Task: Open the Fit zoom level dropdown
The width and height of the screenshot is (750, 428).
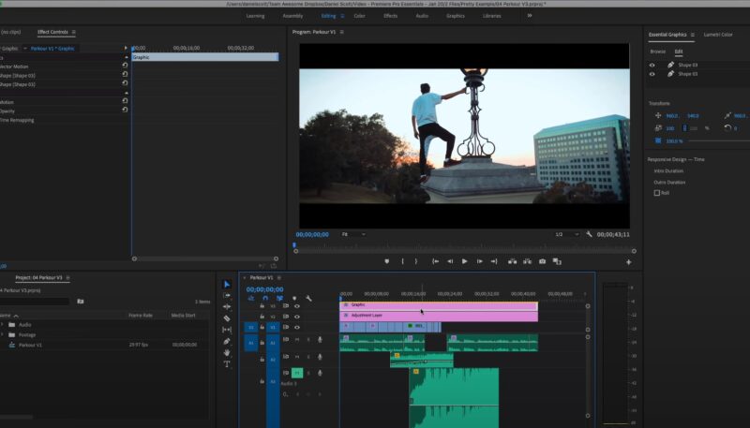Action: [353, 234]
